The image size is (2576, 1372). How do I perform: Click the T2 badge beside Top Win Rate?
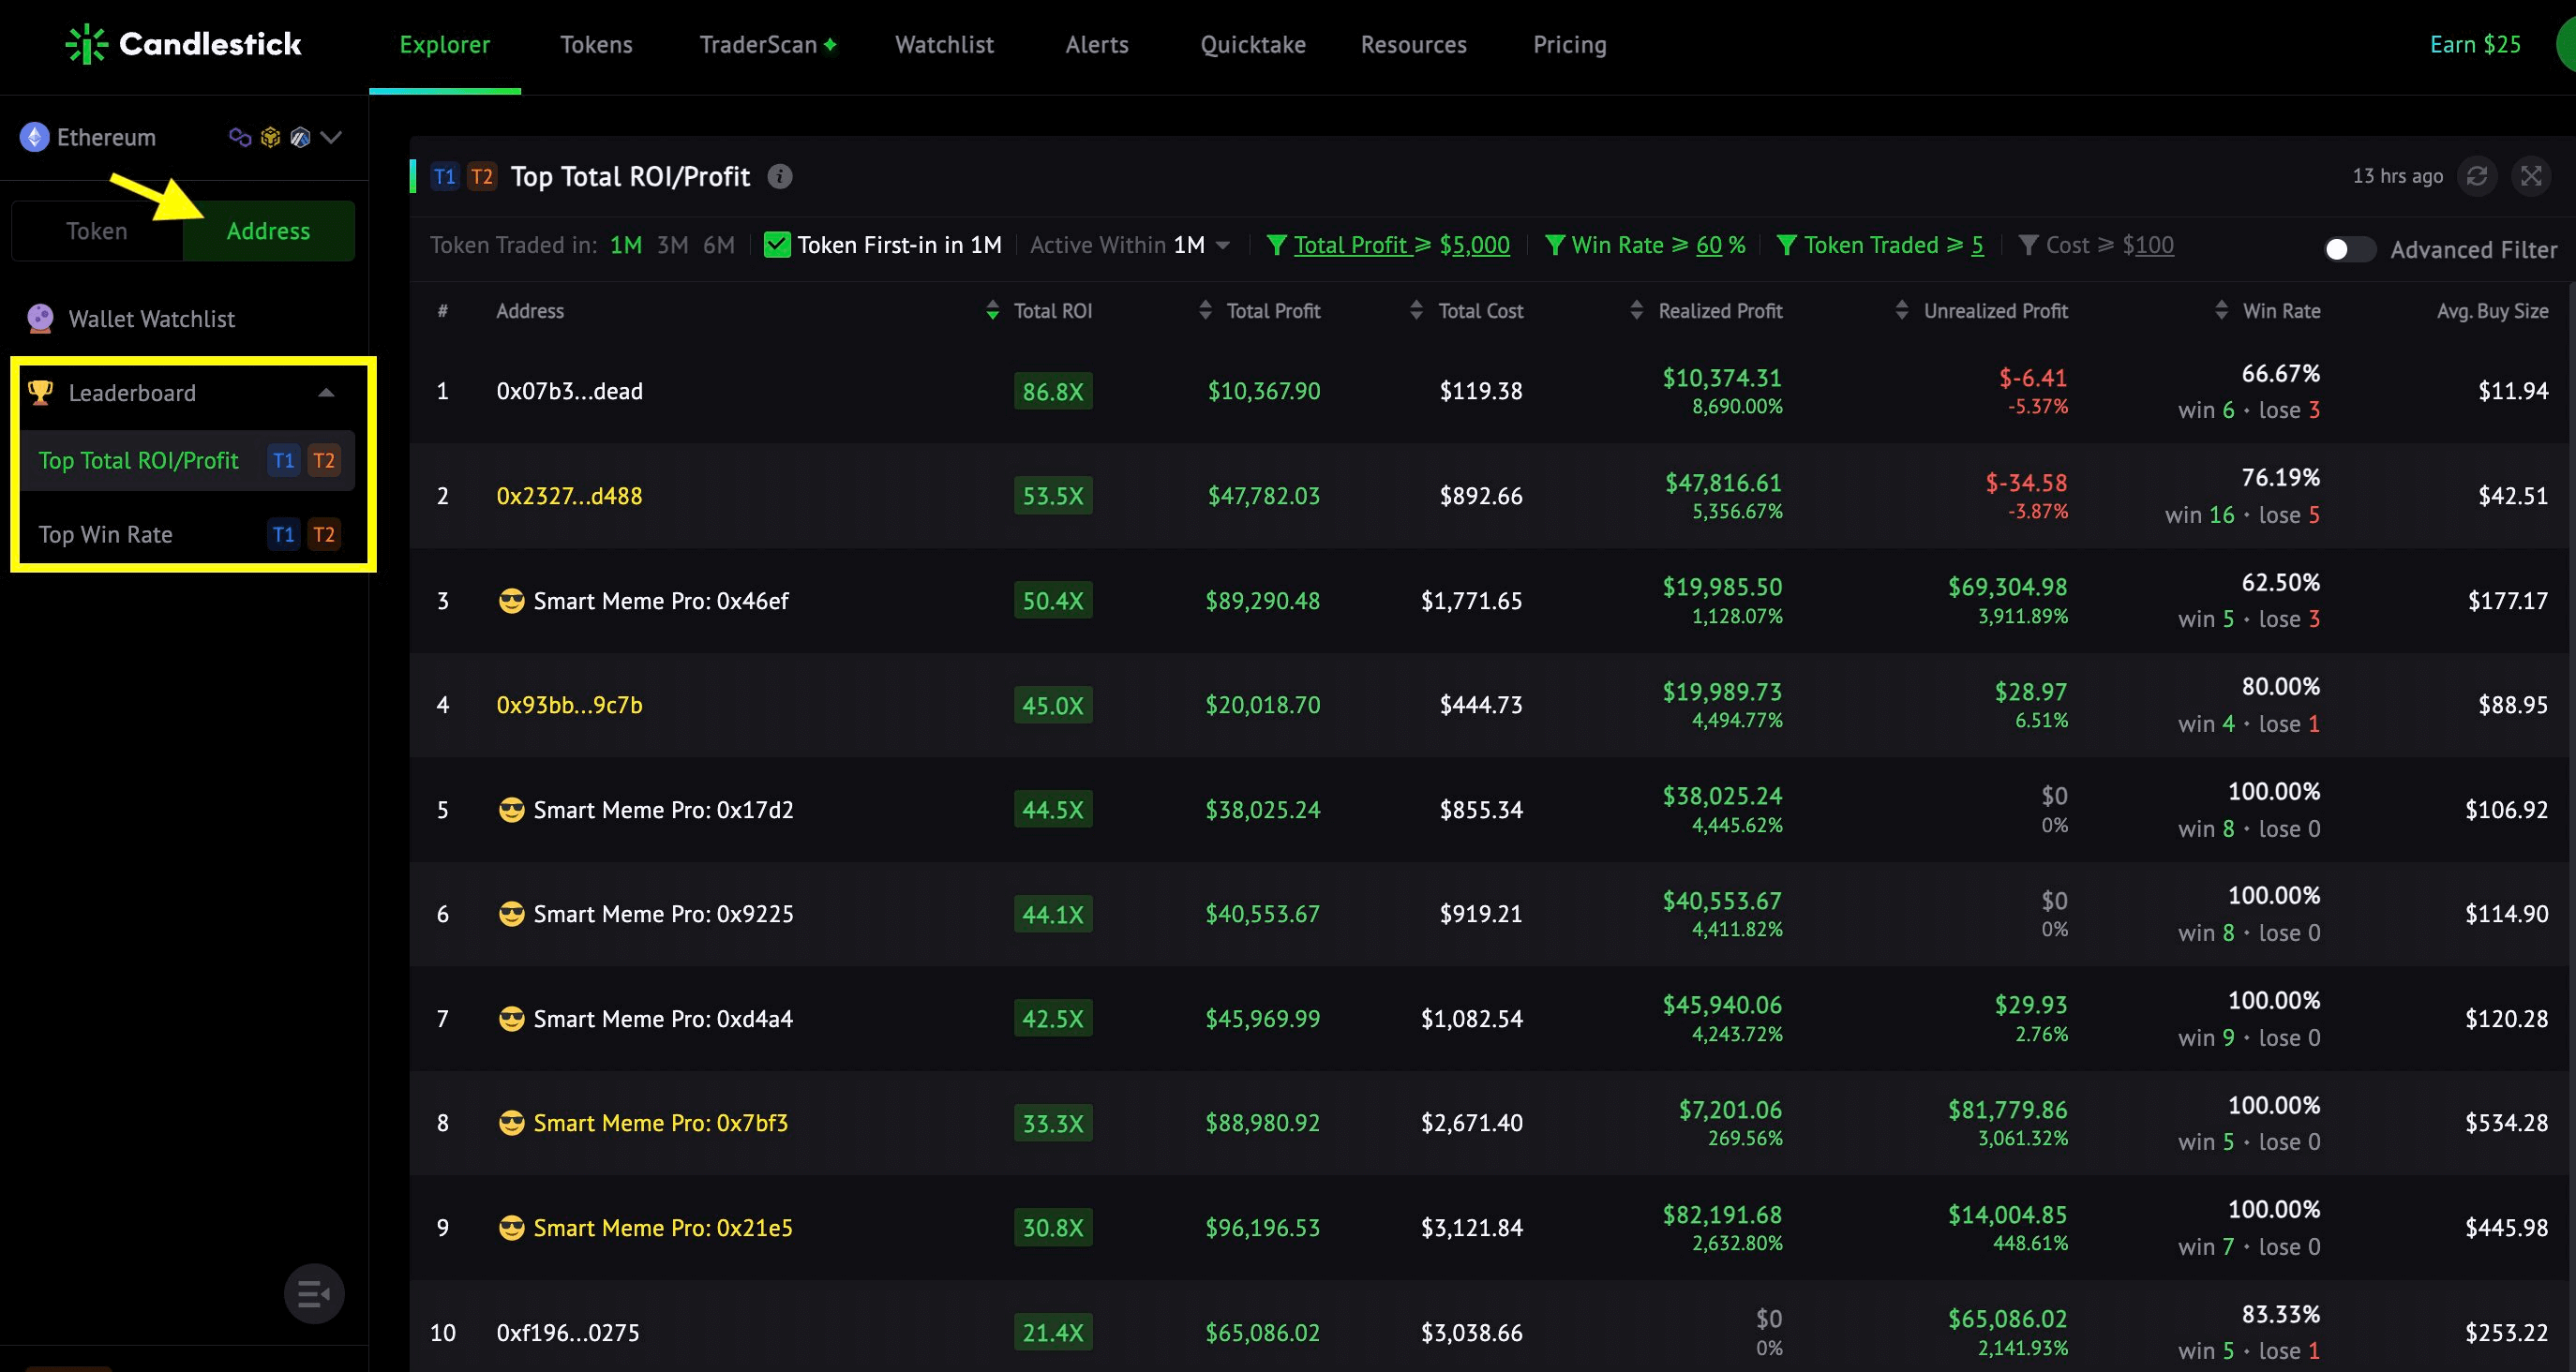324,534
